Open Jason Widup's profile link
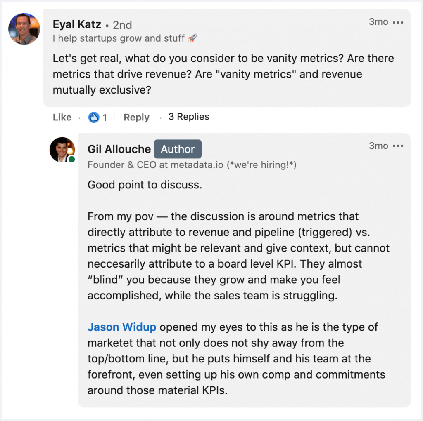 [122, 327]
